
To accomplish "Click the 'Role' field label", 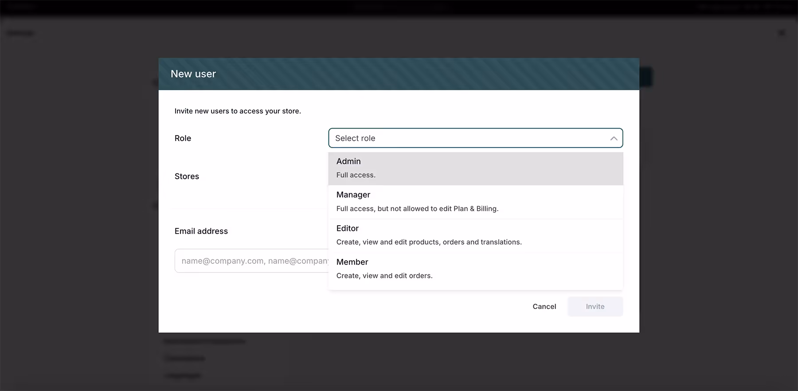I will coord(183,138).
